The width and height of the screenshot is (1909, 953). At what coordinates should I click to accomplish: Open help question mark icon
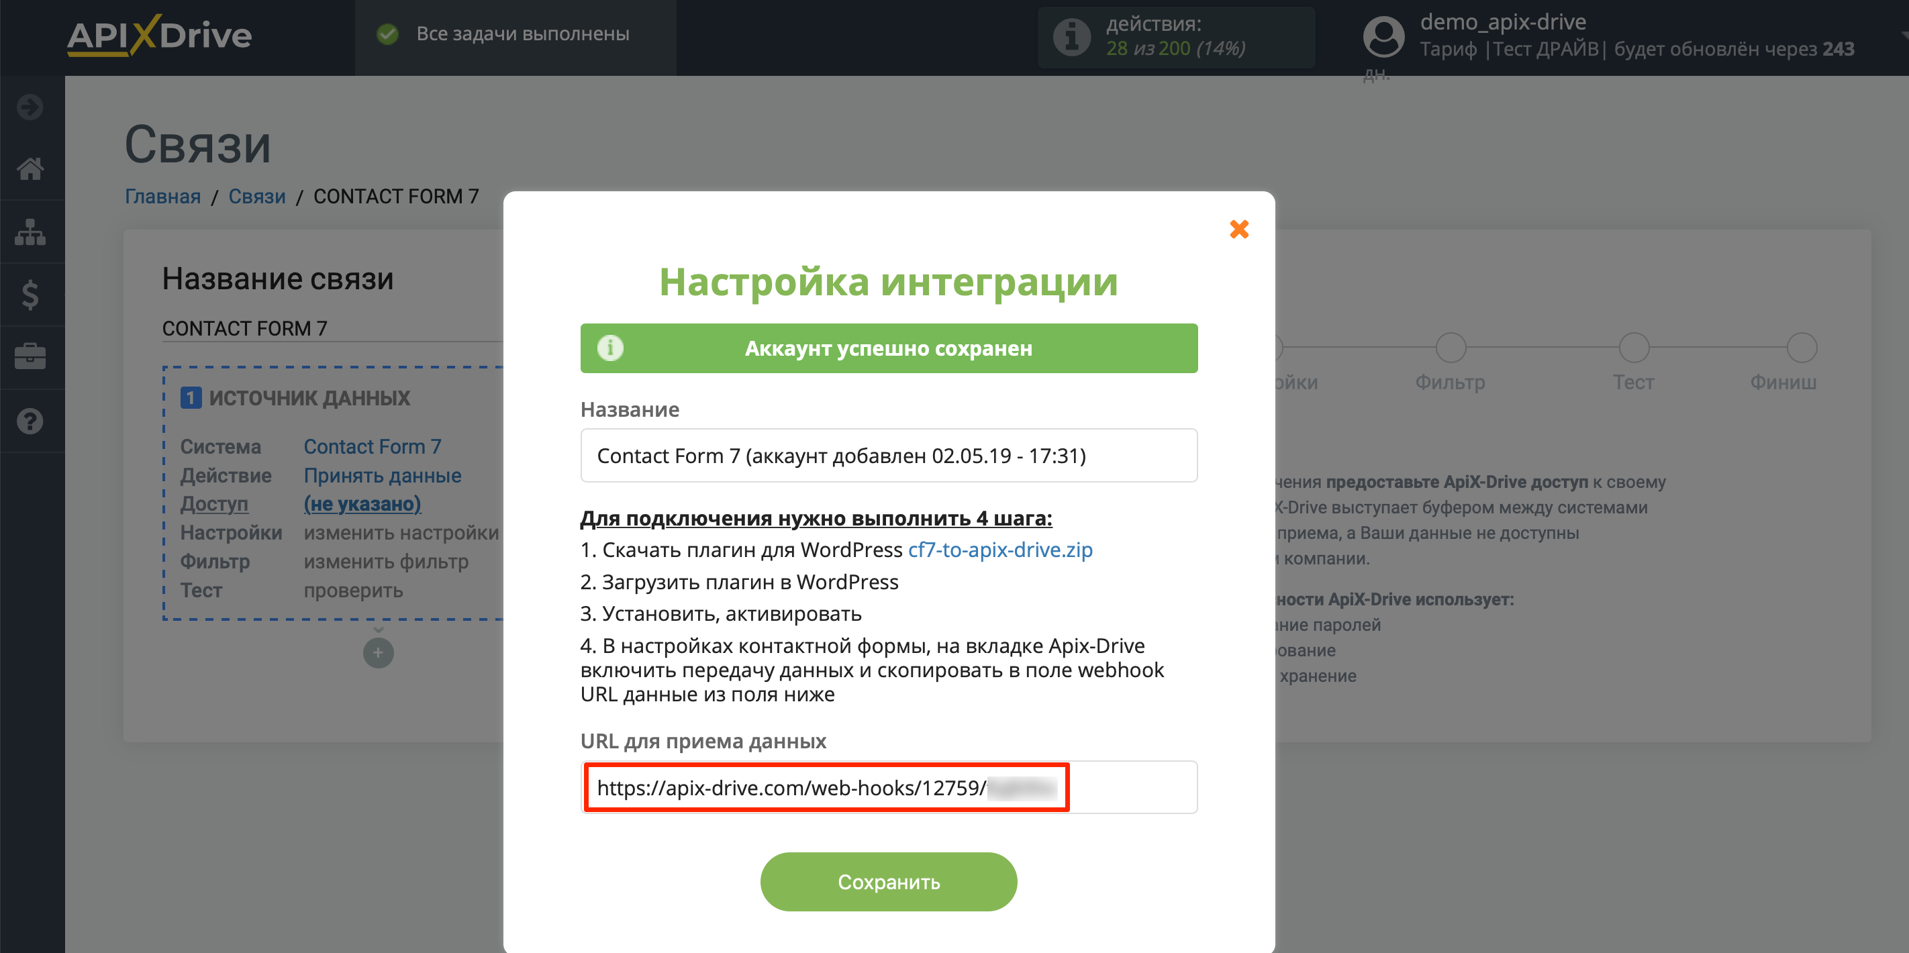tap(30, 421)
